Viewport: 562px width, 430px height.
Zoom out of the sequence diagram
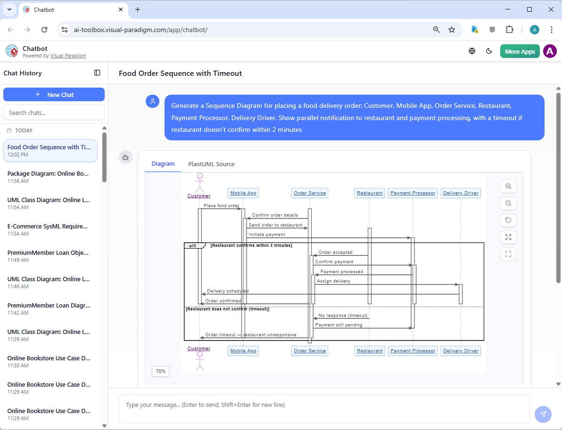508,203
